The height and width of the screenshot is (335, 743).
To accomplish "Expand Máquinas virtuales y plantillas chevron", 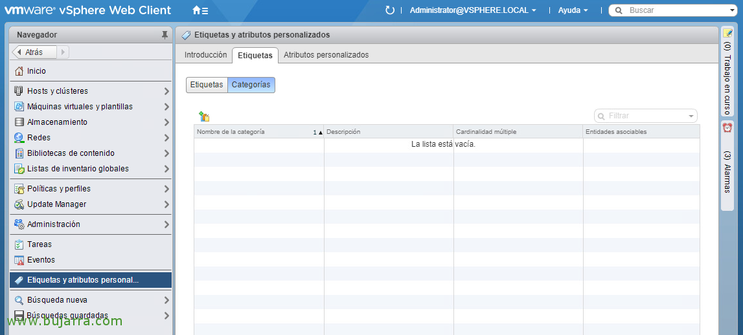I will click(166, 107).
